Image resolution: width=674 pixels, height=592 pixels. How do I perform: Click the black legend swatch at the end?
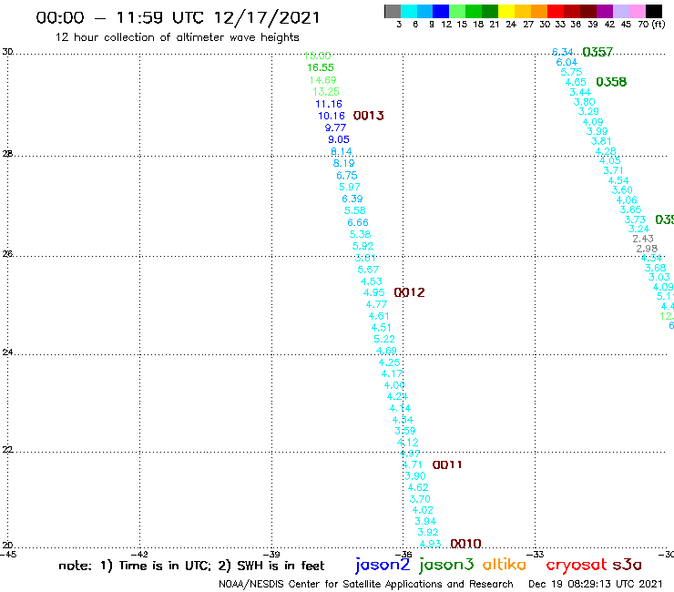(x=654, y=11)
